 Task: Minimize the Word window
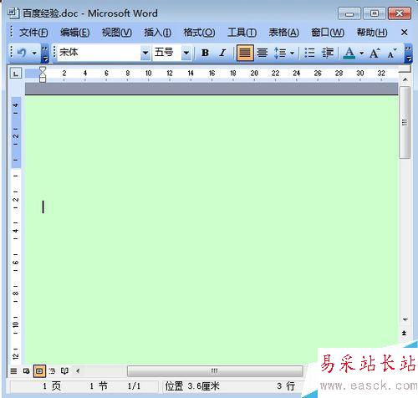pyautogui.click(x=349, y=13)
